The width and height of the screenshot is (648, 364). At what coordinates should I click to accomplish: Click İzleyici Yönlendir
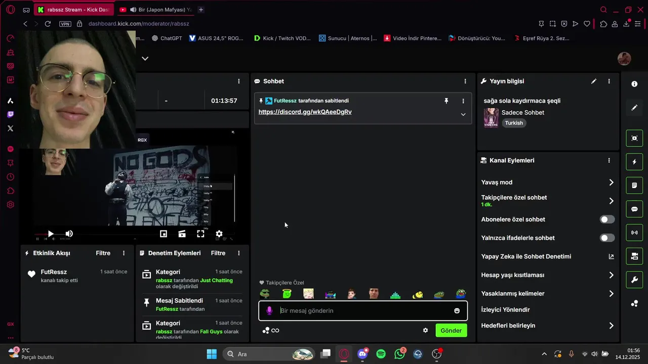point(505,309)
